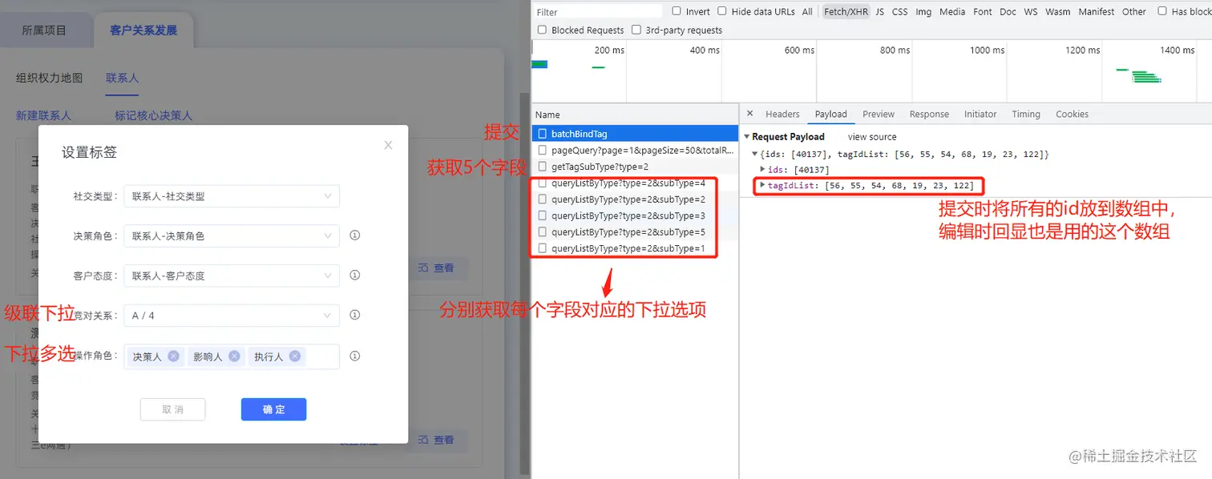The image size is (1212, 479).
Task: Switch to the Timing tab
Action: click(x=1025, y=114)
